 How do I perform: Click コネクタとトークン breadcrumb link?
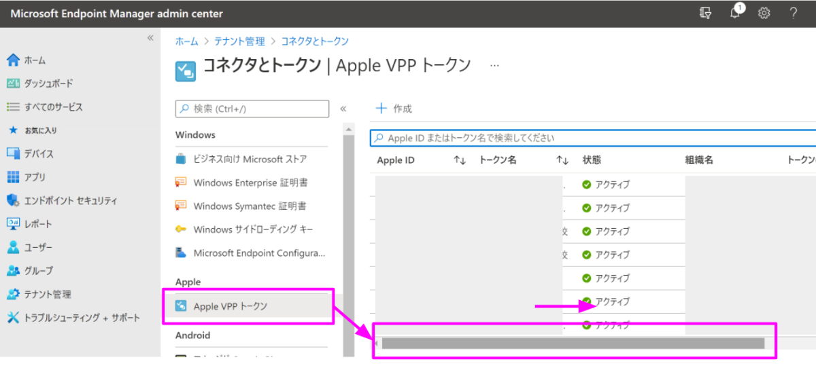tap(315, 41)
